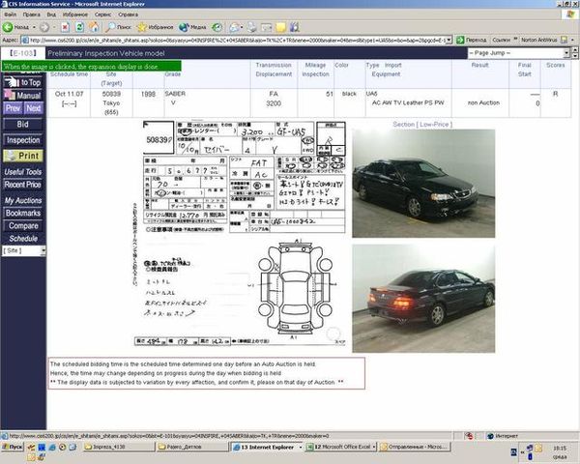Click the yellow Discuss note icon
The image size is (580, 464).
click(x=280, y=27)
